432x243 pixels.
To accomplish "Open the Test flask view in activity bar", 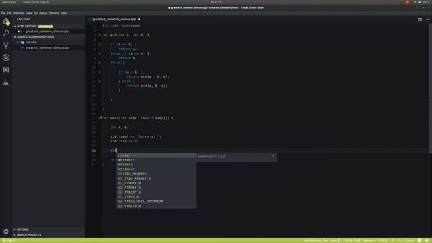I will pyautogui.click(x=6, y=82).
